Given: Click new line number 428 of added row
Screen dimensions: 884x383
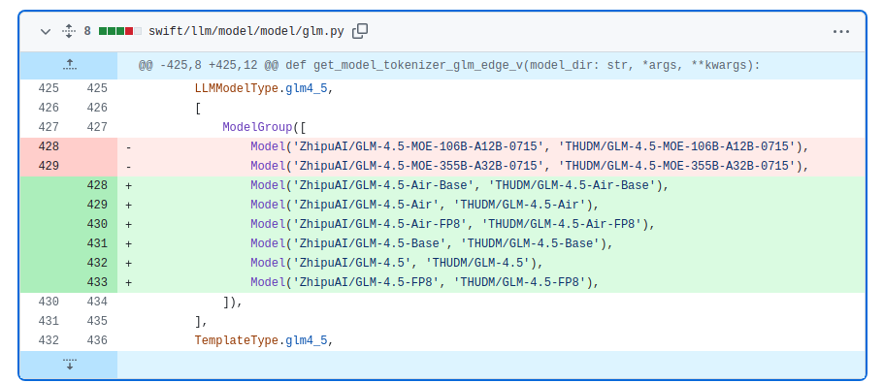Looking at the screenshot, I should pos(97,185).
